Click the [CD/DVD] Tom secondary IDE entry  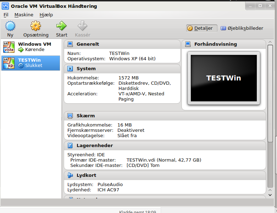143,166
